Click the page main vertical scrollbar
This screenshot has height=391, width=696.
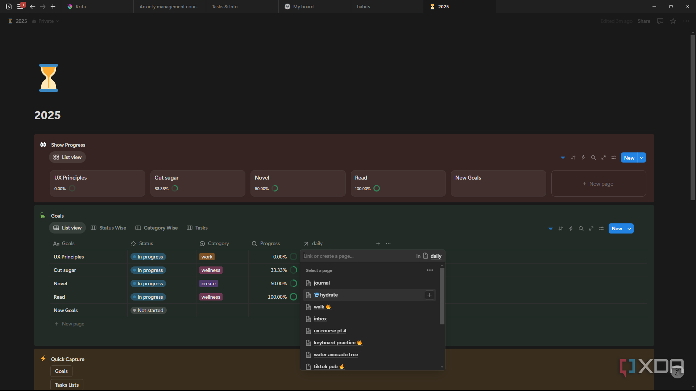pos(693,118)
